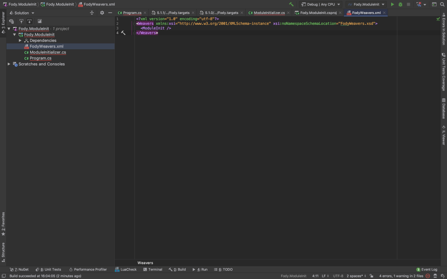Open the NuGet tool window

click(19, 269)
